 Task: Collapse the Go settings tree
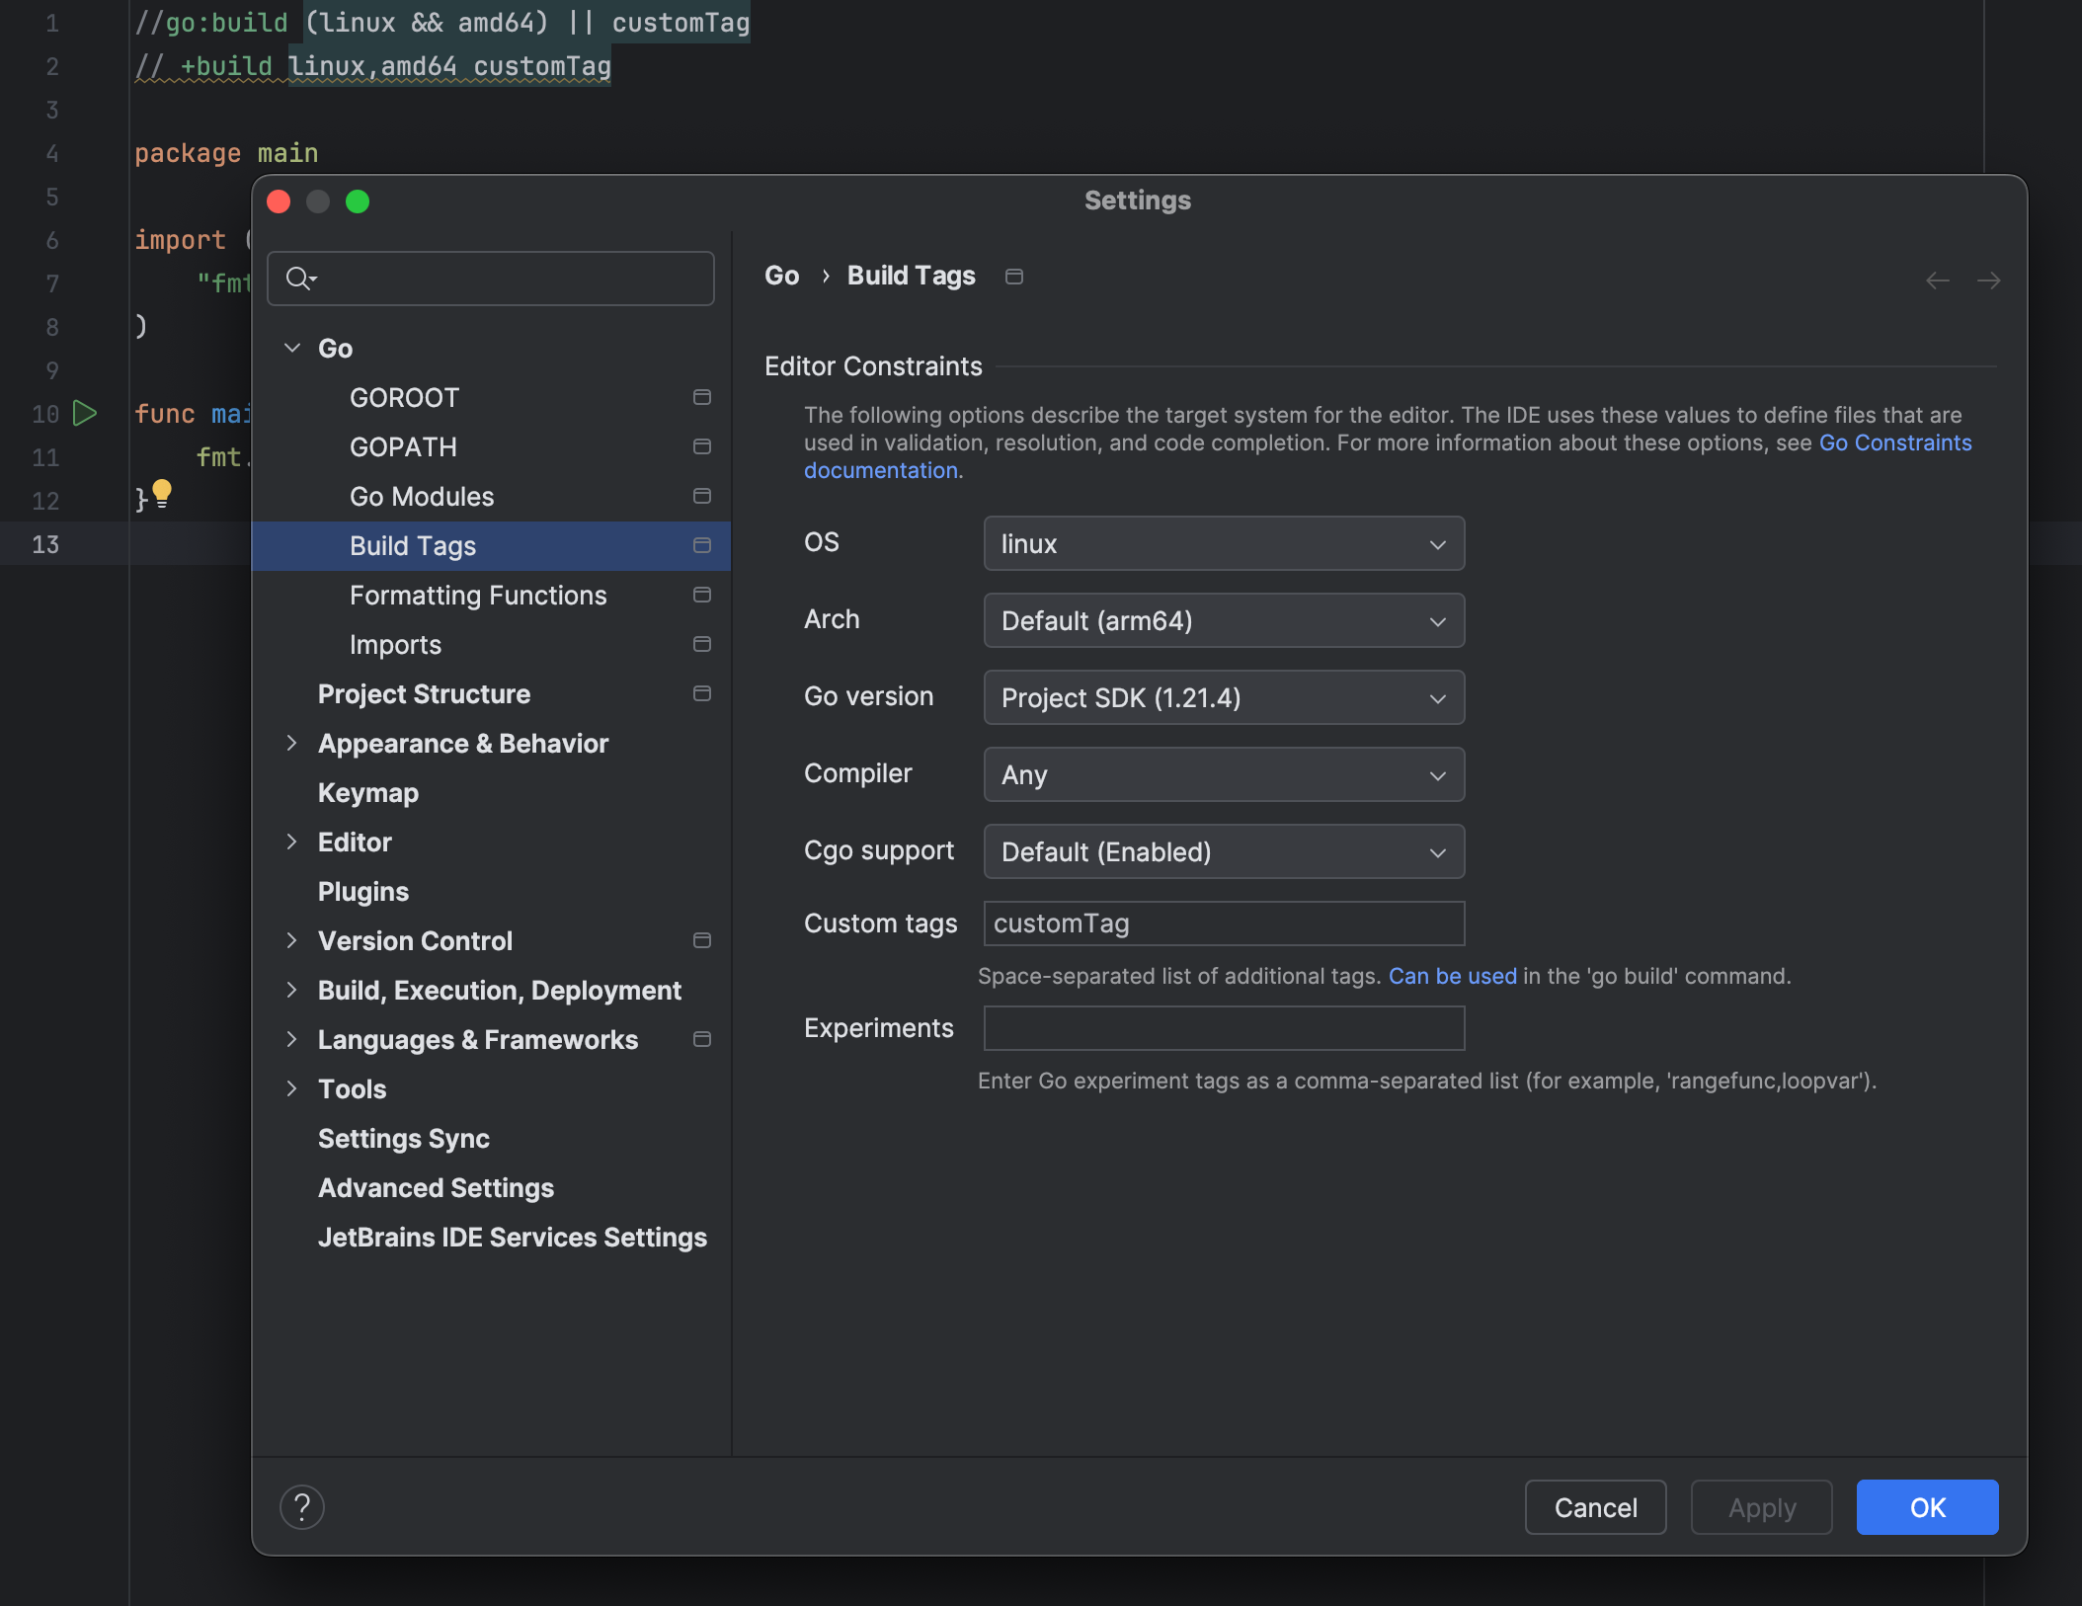tap(292, 348)
